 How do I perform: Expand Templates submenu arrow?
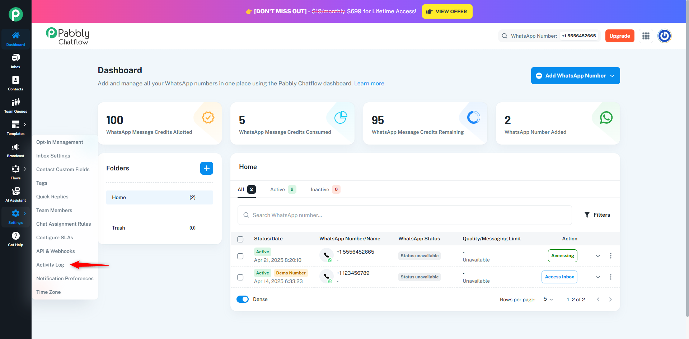coord(25,124)
